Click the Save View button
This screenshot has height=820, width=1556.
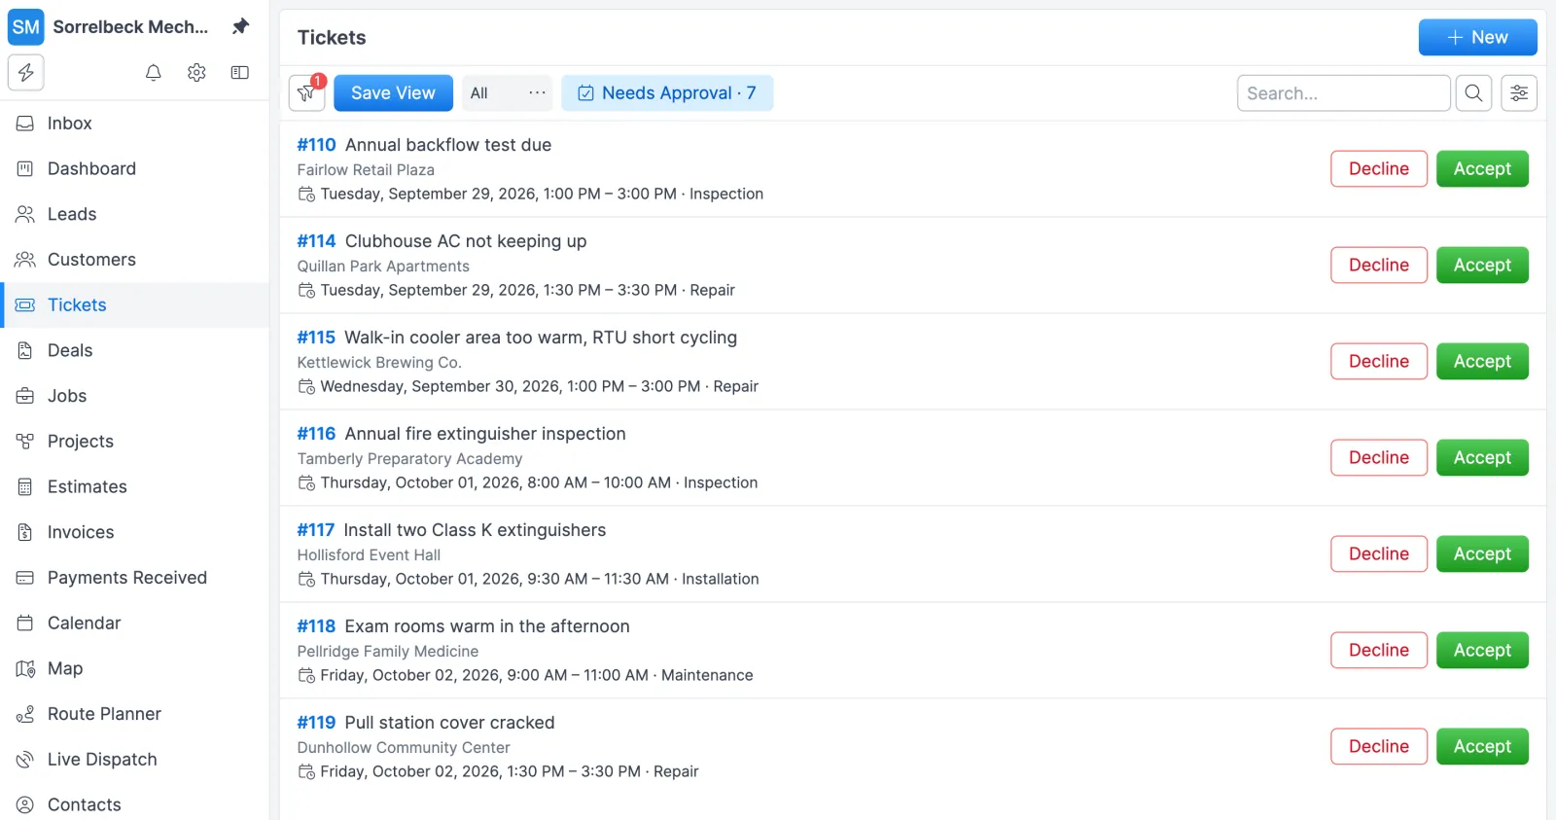[393, 93]
